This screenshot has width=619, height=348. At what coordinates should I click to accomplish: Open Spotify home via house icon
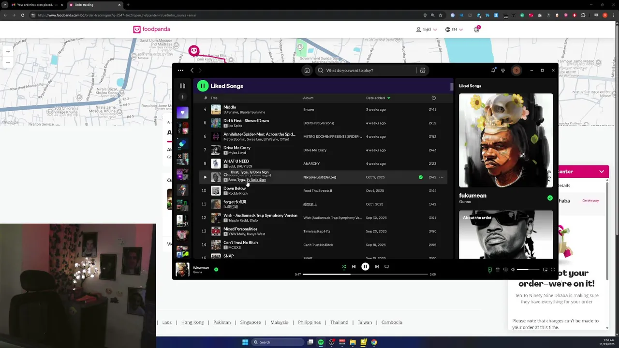pos(307,71)
